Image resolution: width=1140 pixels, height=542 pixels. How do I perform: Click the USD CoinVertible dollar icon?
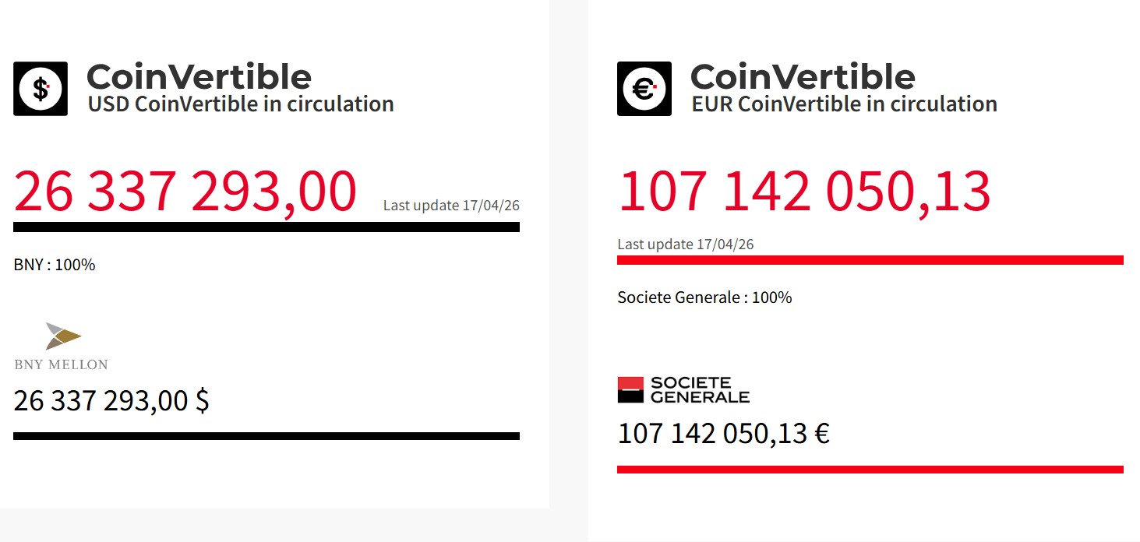click(x=41, y=89)
